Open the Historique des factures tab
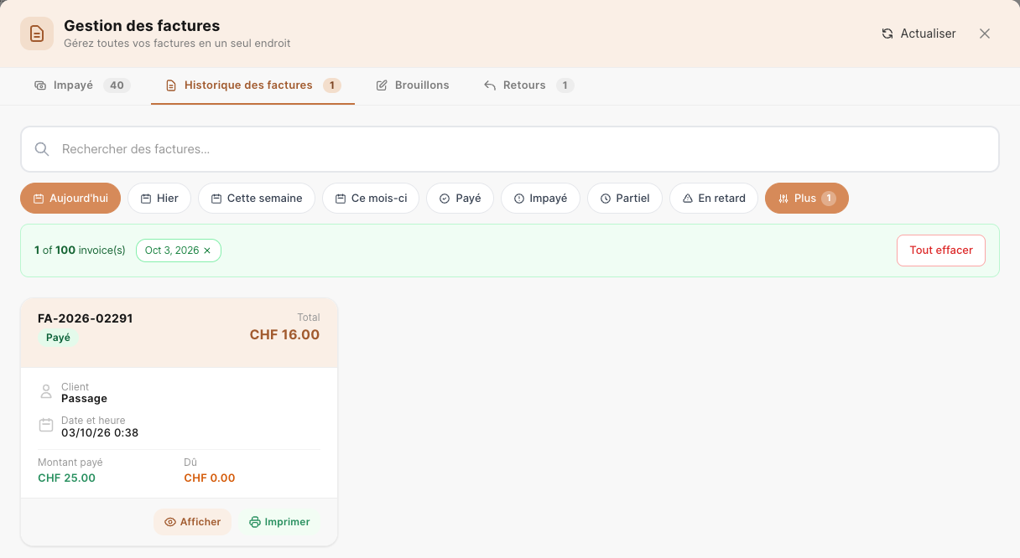The image size is (1020, 558). (252, 85)
